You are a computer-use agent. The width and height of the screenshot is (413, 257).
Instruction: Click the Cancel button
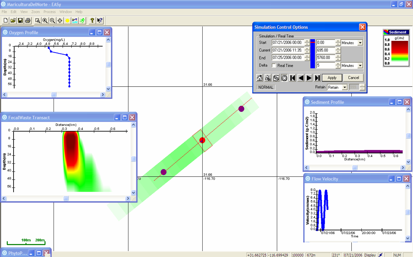point(353,78)
